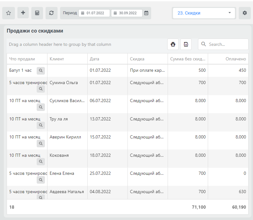The width and height of the screenshot is (253, 220).
Task: Click the magnifier in the Тру ла ля row
Action: 41,125
